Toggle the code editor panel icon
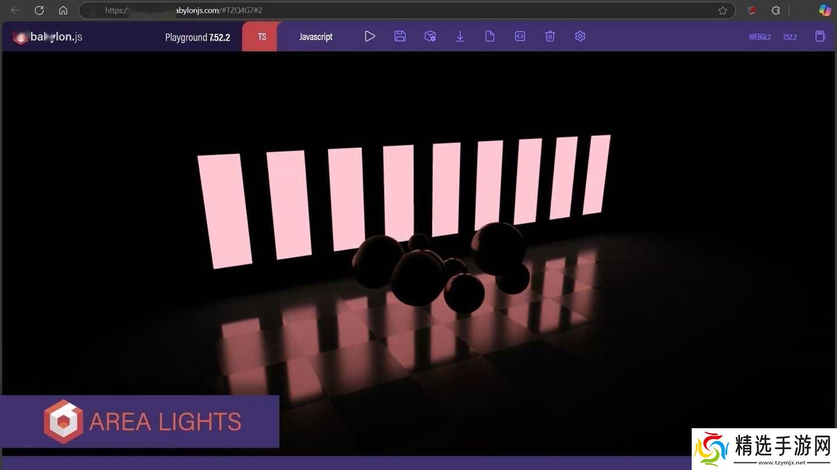Image resolution: width=837 pixels, height=470 pixels. (x=820, y=37)
